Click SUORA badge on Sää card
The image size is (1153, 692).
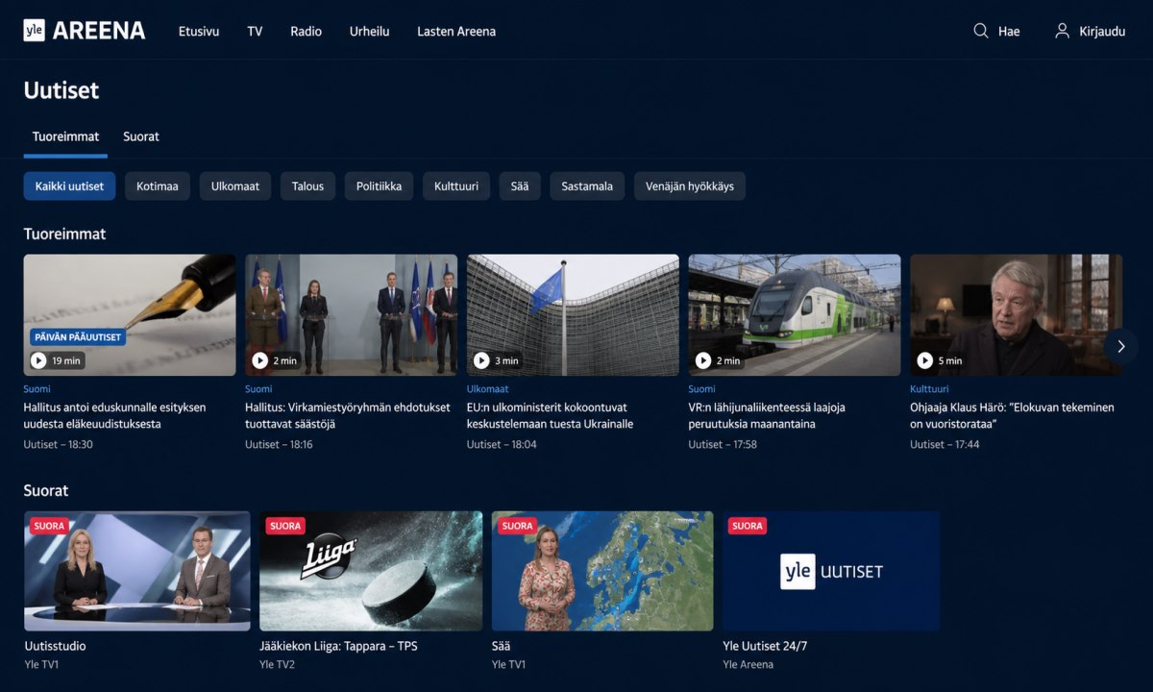[517, 526]
